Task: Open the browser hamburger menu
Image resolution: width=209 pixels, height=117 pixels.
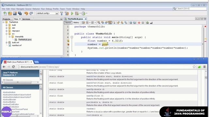Action: [x=204, y=67]
